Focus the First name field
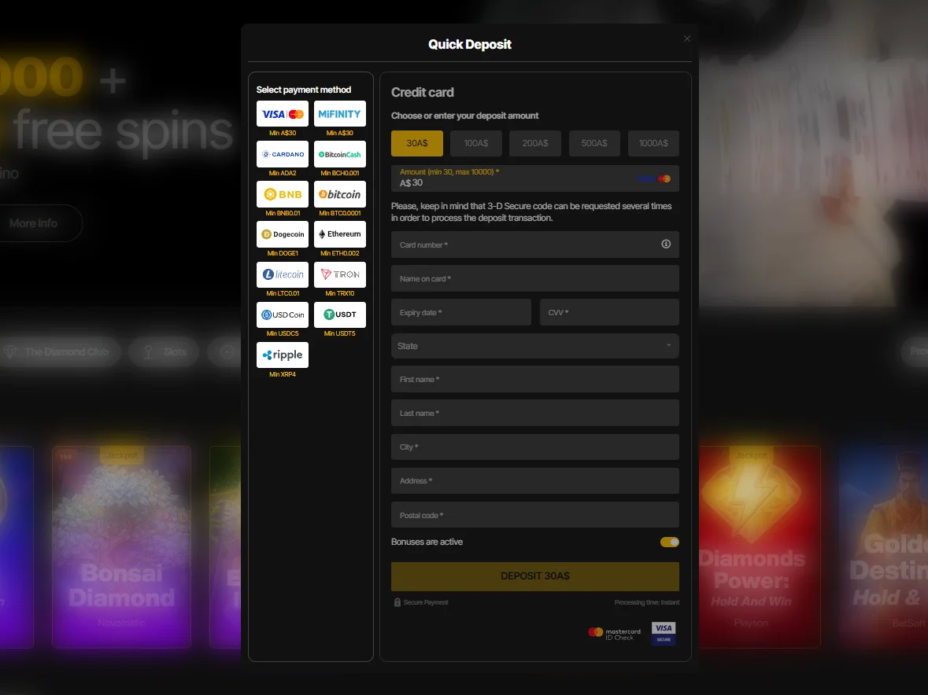The height and width of the screenshot is (695, 928). click(x=535, y=379)
